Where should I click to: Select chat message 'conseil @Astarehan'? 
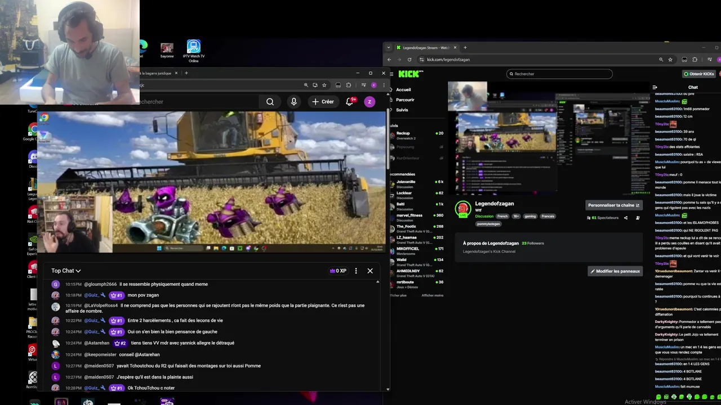click(139, 354)
